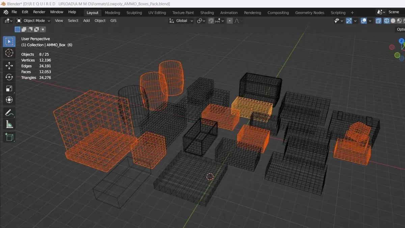Click the 'Triangles 24,276' statistic
The image size is (405, 228).
click(36, 78)
